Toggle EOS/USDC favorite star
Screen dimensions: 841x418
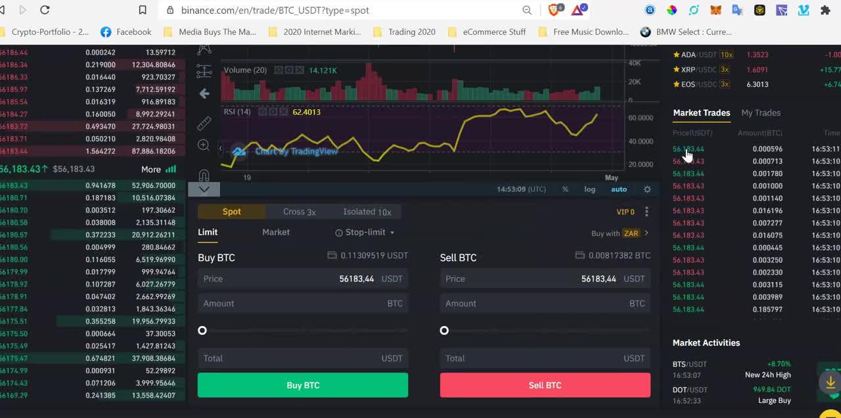676,84
